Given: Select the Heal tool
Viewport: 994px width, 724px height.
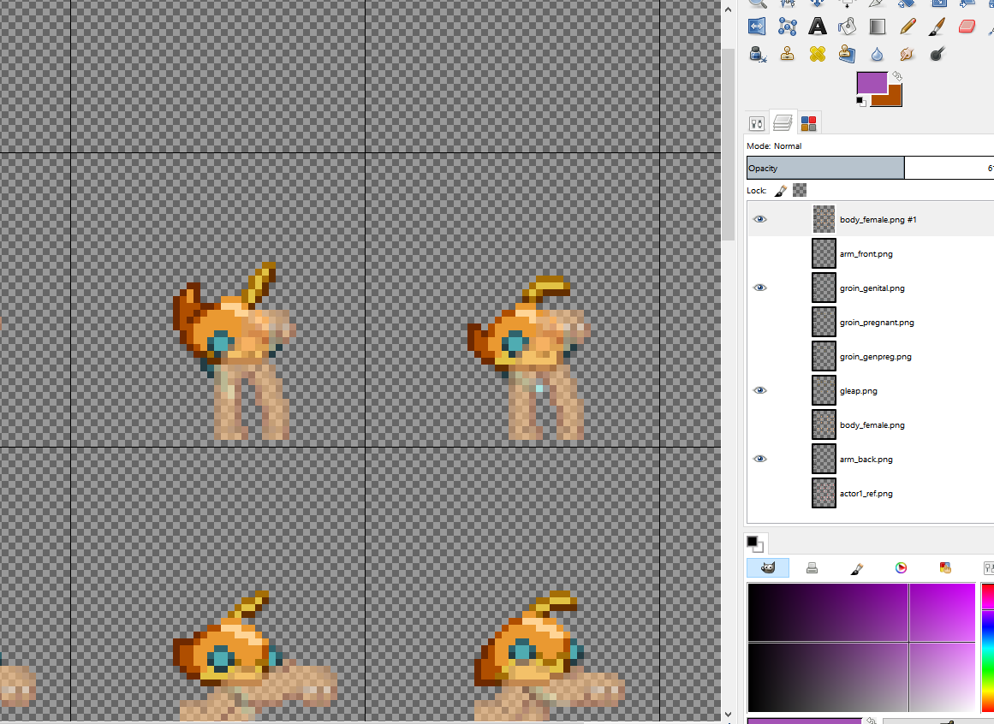Looking at the screenshot, I should (818, 55).
